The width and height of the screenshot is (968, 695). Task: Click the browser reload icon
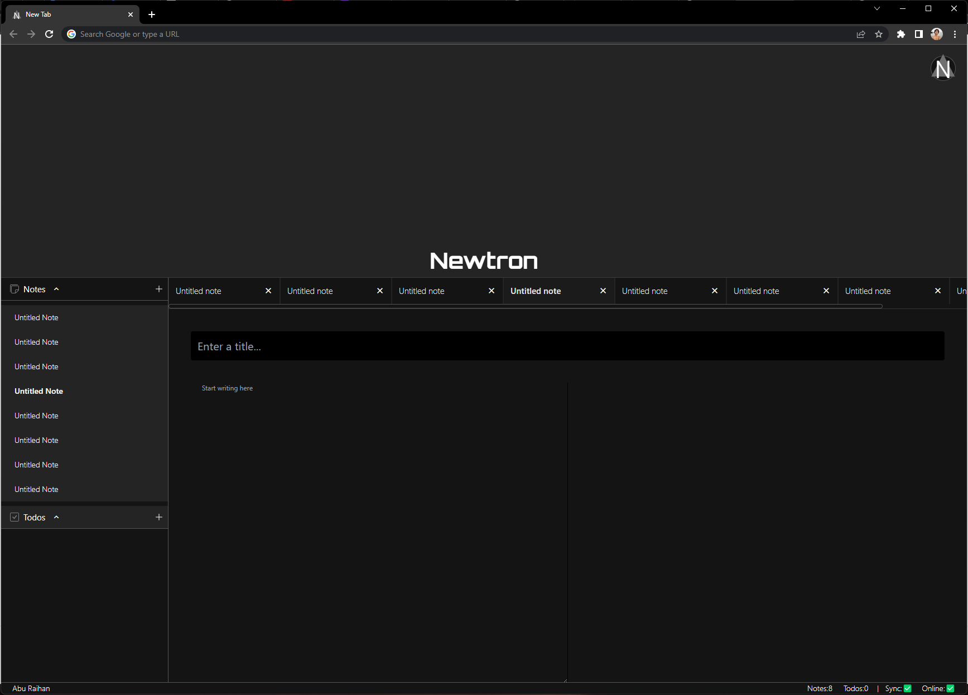(x=49, y=34)
